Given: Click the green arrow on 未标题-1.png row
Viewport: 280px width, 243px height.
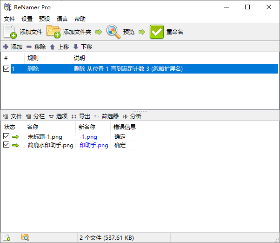Looking at the screenshot, I should 15,137.
